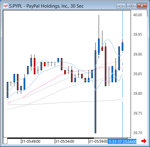Click the 39.90 price scale label
This screenshot has height=147, width=150.
pos(138,54)
